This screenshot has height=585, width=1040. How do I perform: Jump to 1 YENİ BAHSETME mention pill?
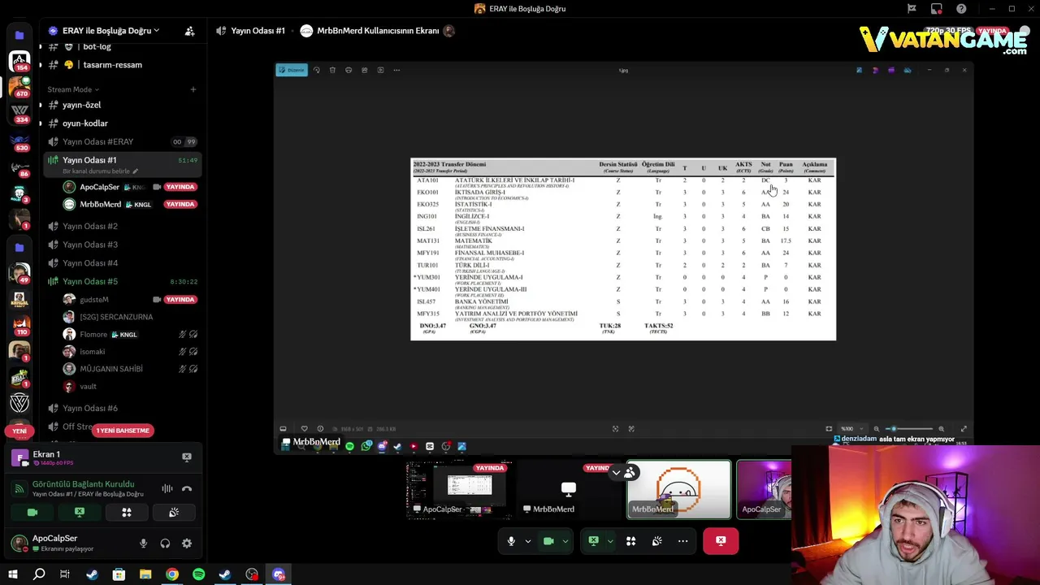click(x=123, y=431)
